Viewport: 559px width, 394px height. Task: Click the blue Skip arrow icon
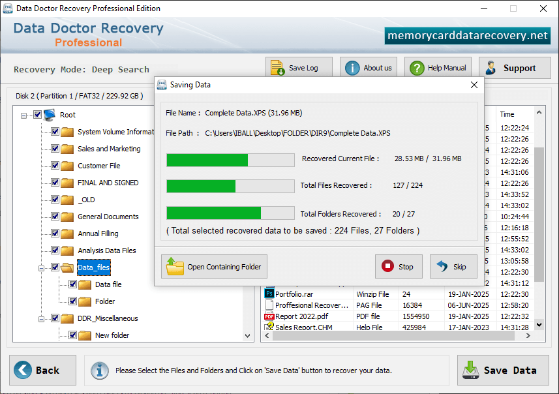pyautogui.click(x=442, y=266)
